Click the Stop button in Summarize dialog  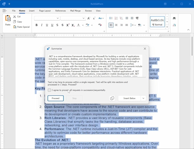tap(74, 98)
